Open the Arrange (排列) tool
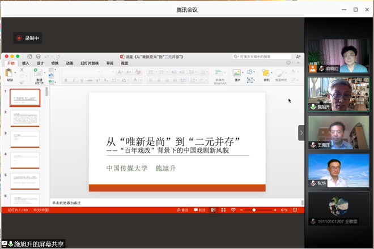Viewport: 374px width, 249px height. (x=266, y=74)
